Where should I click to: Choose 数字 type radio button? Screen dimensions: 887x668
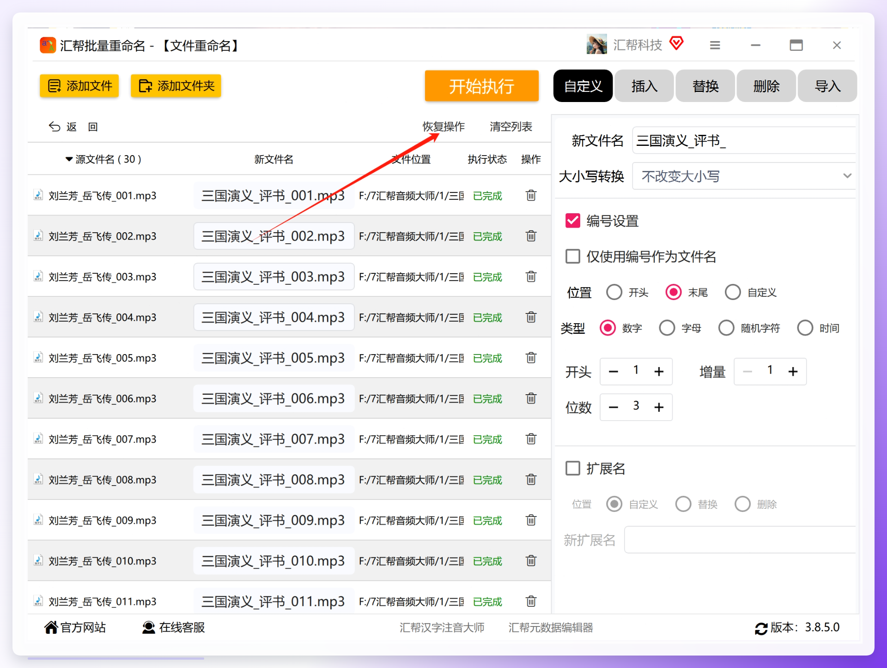tap(608, 328)
